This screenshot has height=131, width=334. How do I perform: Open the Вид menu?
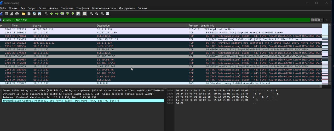(23, 8)
